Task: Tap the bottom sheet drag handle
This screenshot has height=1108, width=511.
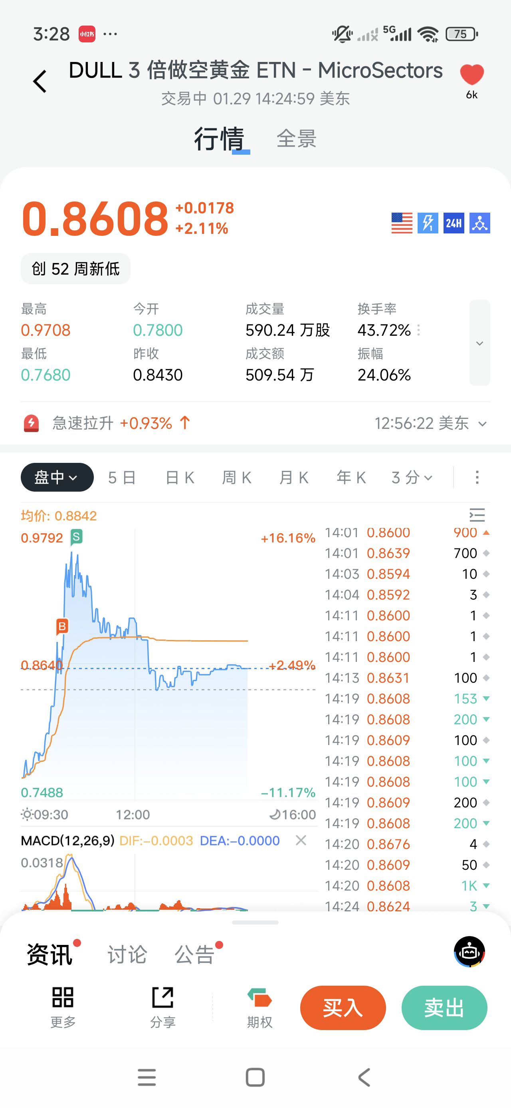Action: 255,922
